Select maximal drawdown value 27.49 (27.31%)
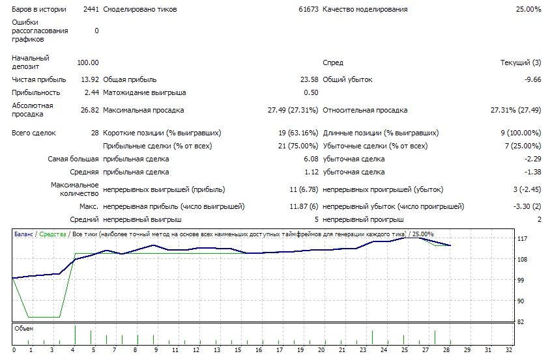The image size is (550, 356). [x=293, y=111]
